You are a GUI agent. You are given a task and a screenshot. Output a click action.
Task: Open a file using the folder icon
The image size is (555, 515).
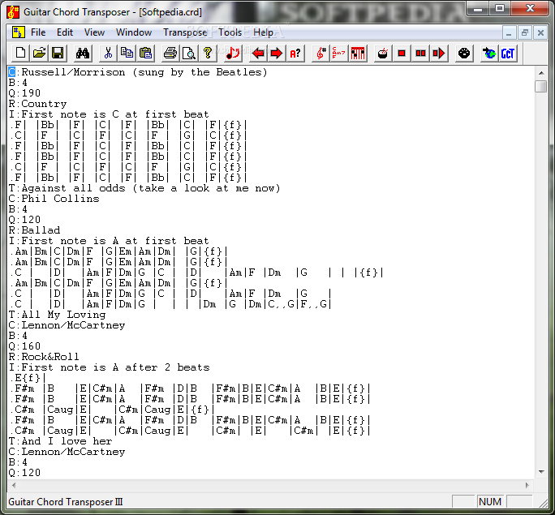point(39,54)
